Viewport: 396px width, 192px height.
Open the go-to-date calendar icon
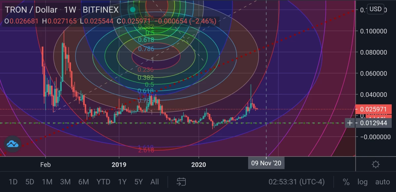click(181, 181)
